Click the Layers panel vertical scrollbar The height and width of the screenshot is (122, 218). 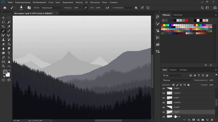pos(216,102)
